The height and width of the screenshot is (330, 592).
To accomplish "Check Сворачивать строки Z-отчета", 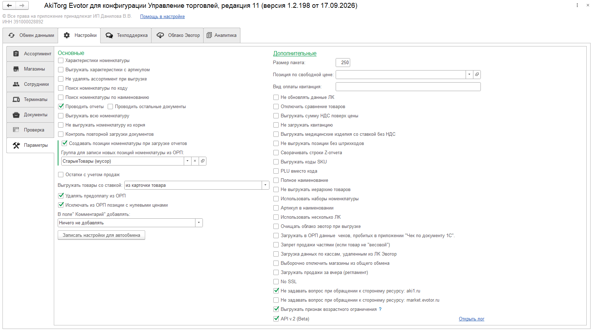I will pos(276,153).
